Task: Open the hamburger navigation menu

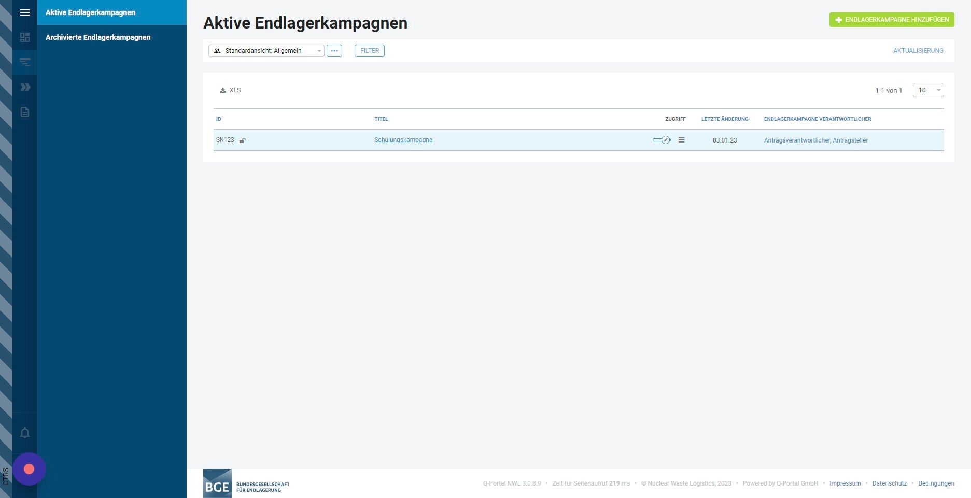Action: click(25, 12)
